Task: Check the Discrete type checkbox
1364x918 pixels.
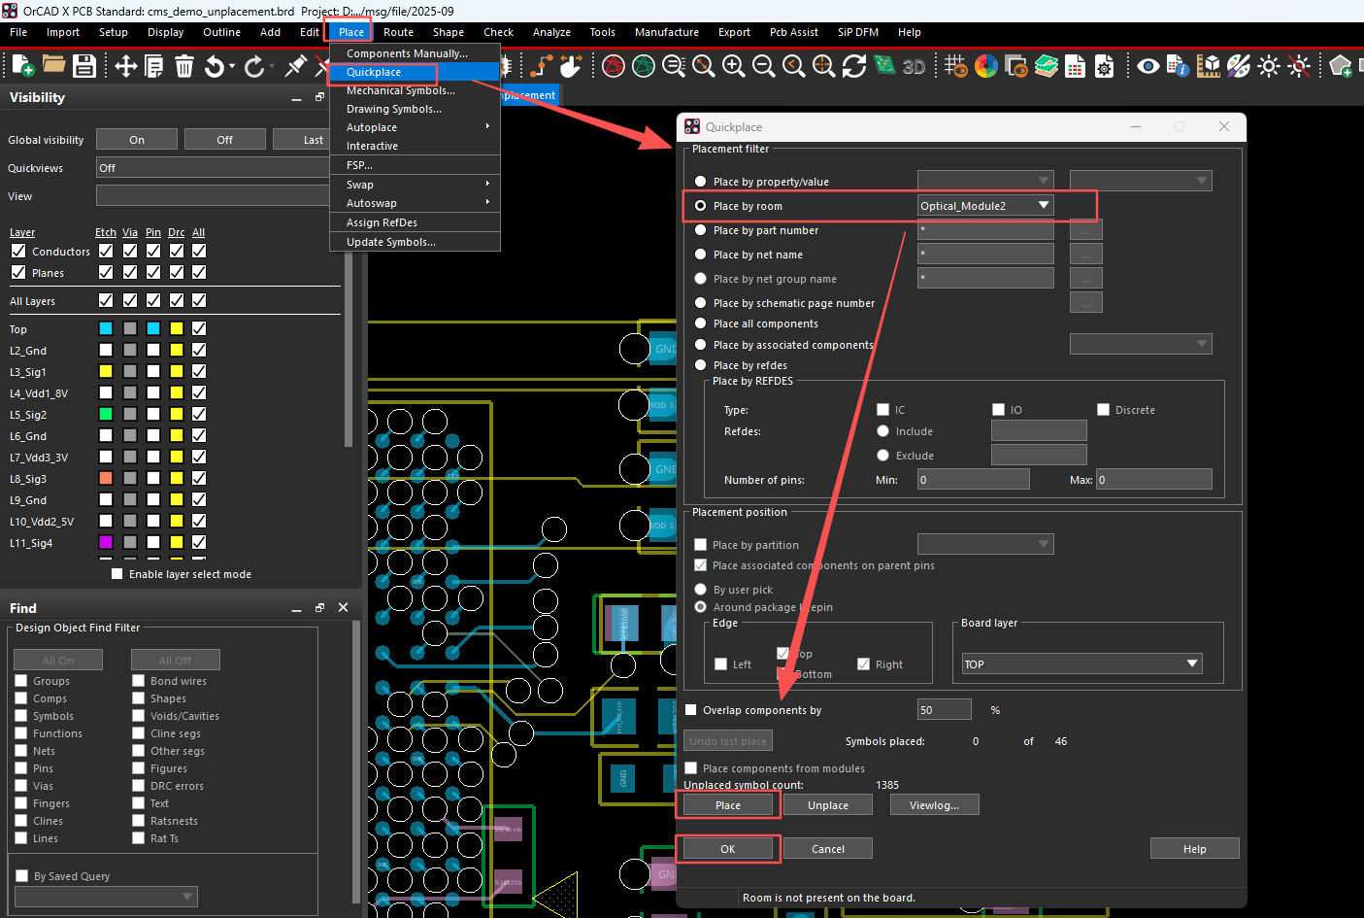Action: click(x=1103, y=410)
